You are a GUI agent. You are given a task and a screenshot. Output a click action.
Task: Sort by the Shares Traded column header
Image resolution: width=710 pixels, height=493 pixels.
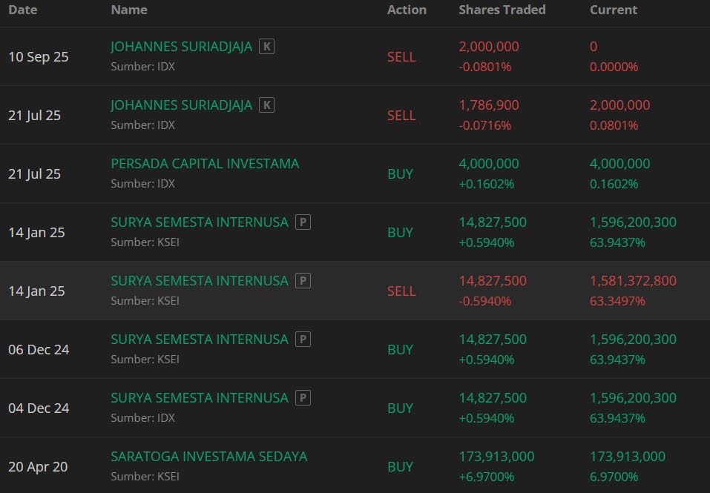tap(502, 10)
